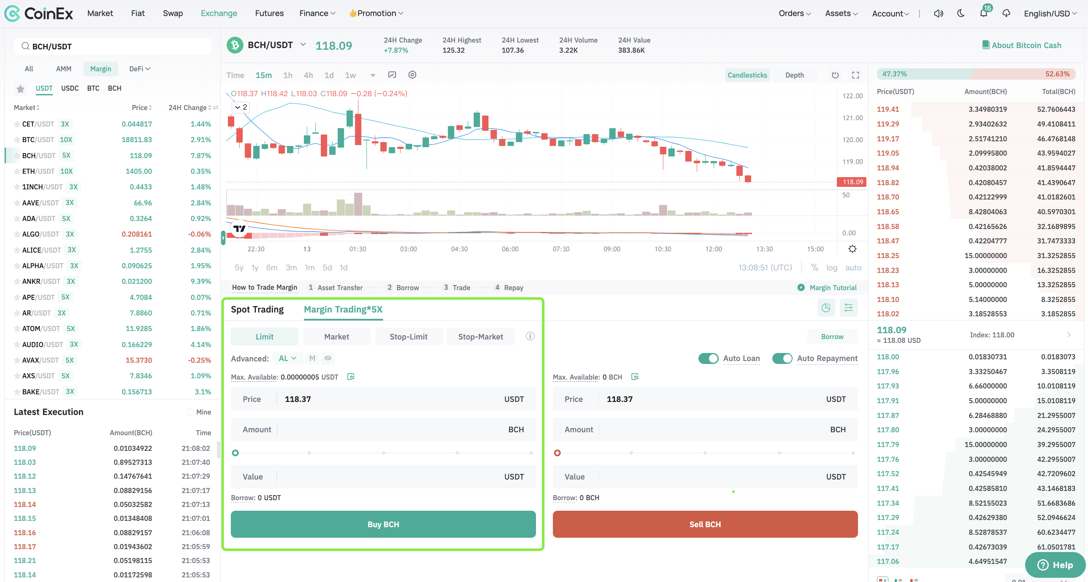Click the candlestick chart view icon
This screenshot has height=582, width=1088.
pos(746,74)
